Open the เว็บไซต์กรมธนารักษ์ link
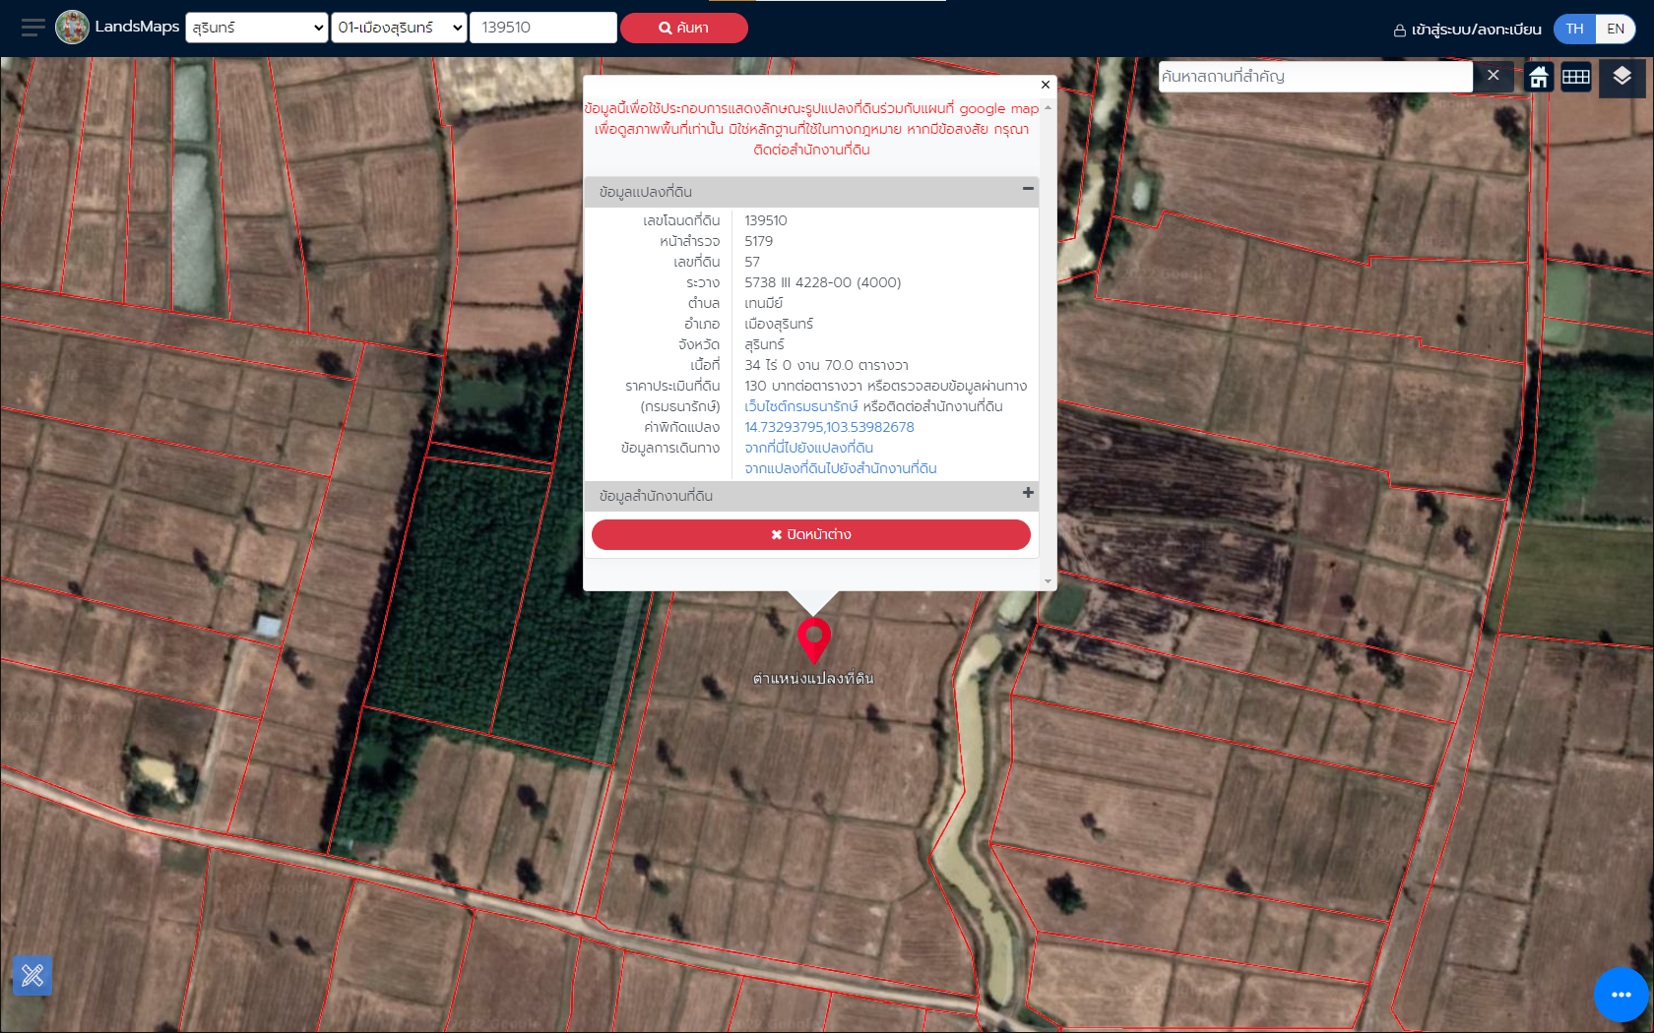 tap(801, 406)
